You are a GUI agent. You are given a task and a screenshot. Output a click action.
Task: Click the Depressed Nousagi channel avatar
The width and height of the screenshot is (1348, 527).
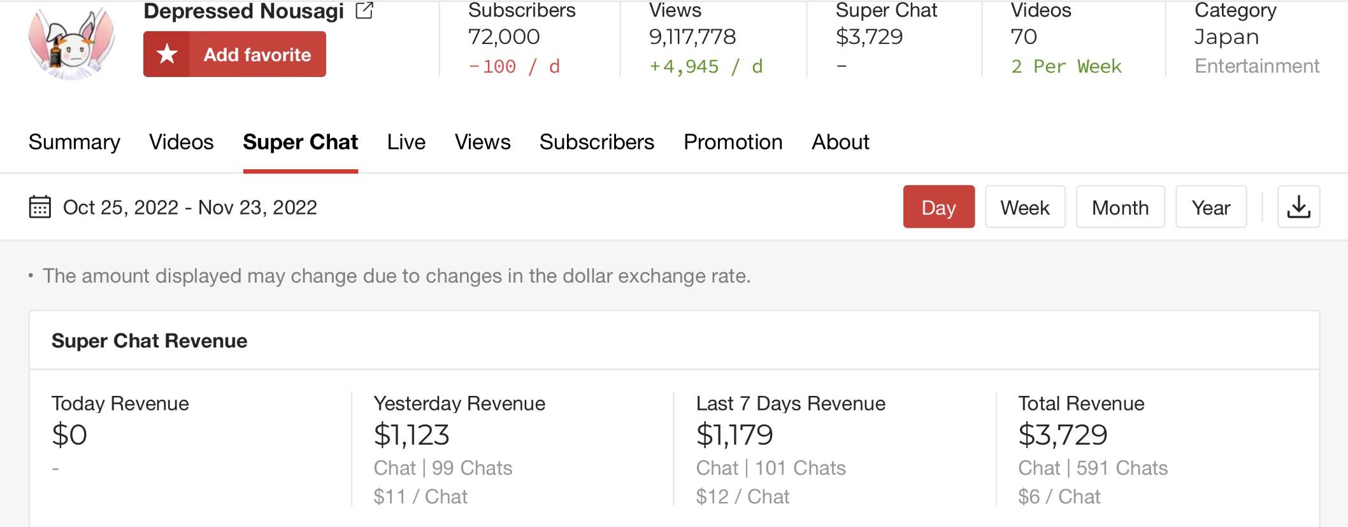coord(71,43)
